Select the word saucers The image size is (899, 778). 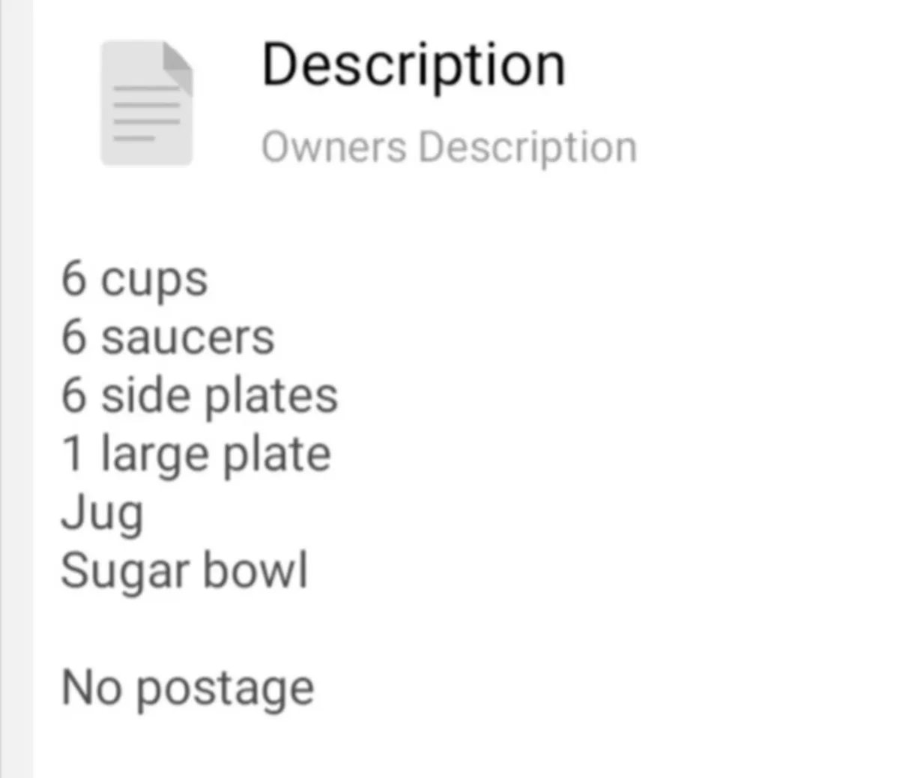tap(187, 337)
